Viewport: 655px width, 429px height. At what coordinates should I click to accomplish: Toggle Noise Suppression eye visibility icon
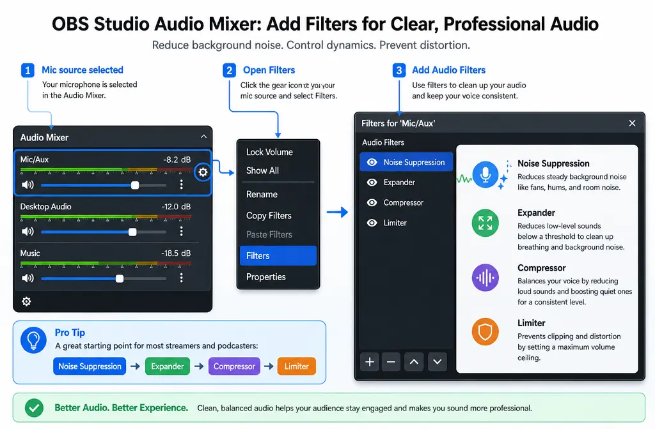[372, 162]
